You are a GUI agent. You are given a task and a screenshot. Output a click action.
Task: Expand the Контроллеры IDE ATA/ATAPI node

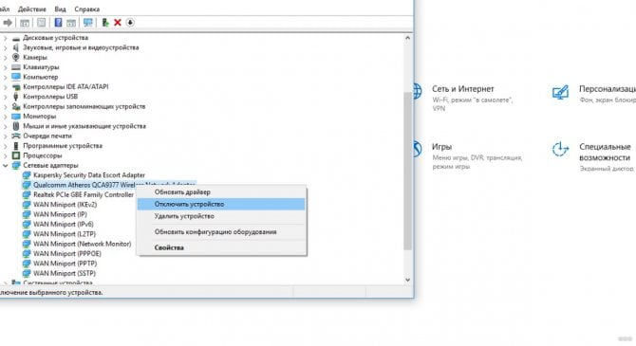coord(6,86)
